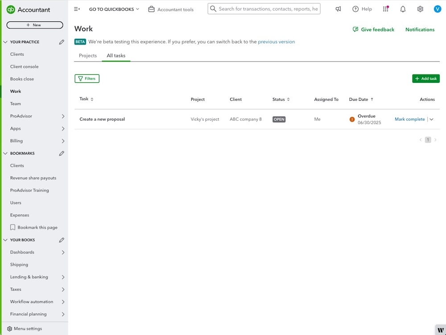Open settings with the gear icon
The height and width of the screenshot is (335, 446).
(420, 8)
